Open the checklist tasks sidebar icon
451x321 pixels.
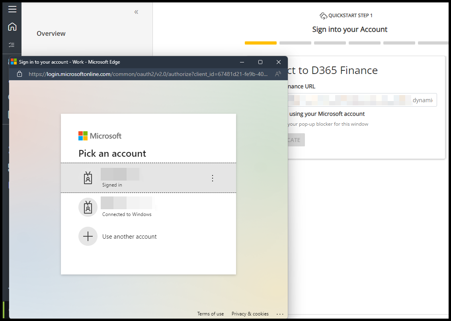tap(12, 45)
